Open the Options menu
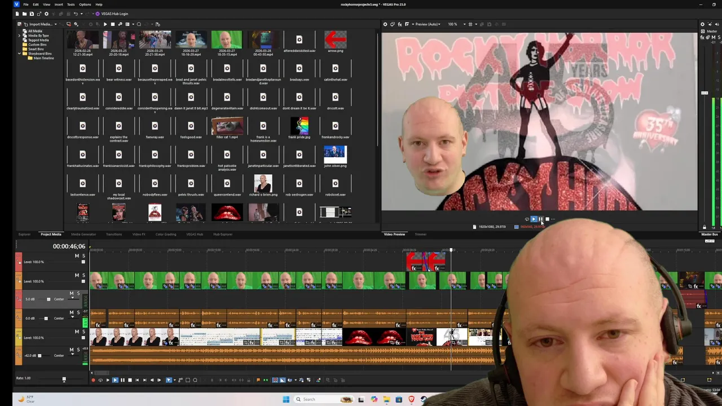722x406 pixels. (85, 5)
